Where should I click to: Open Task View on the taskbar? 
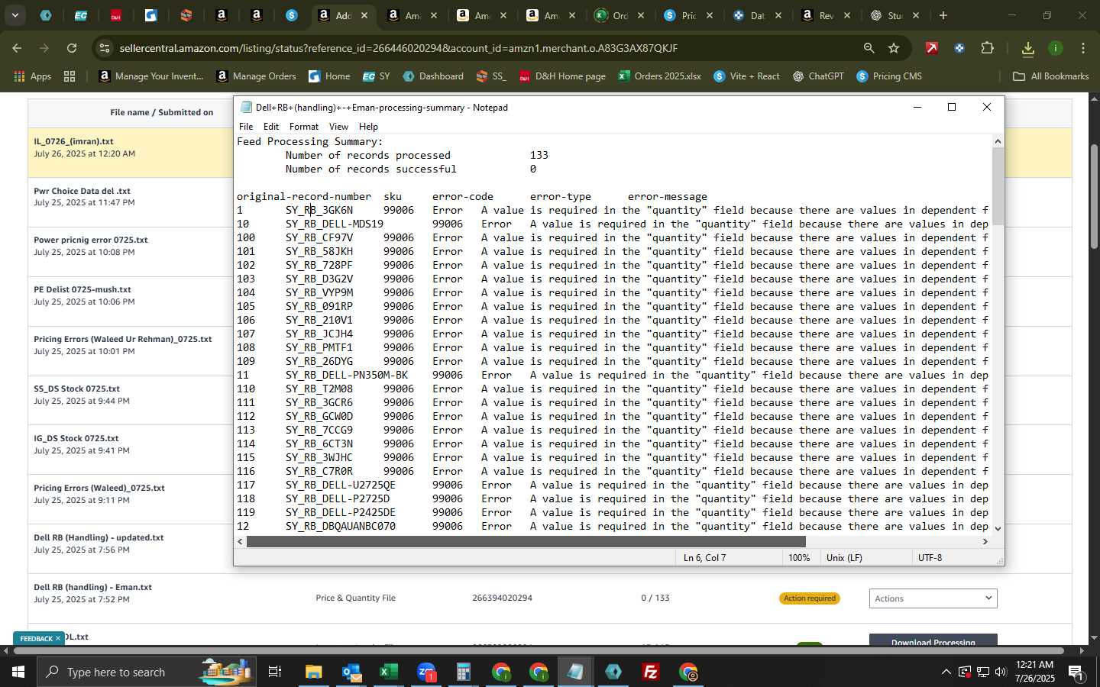pyautogui.click(x=275, y=672)
